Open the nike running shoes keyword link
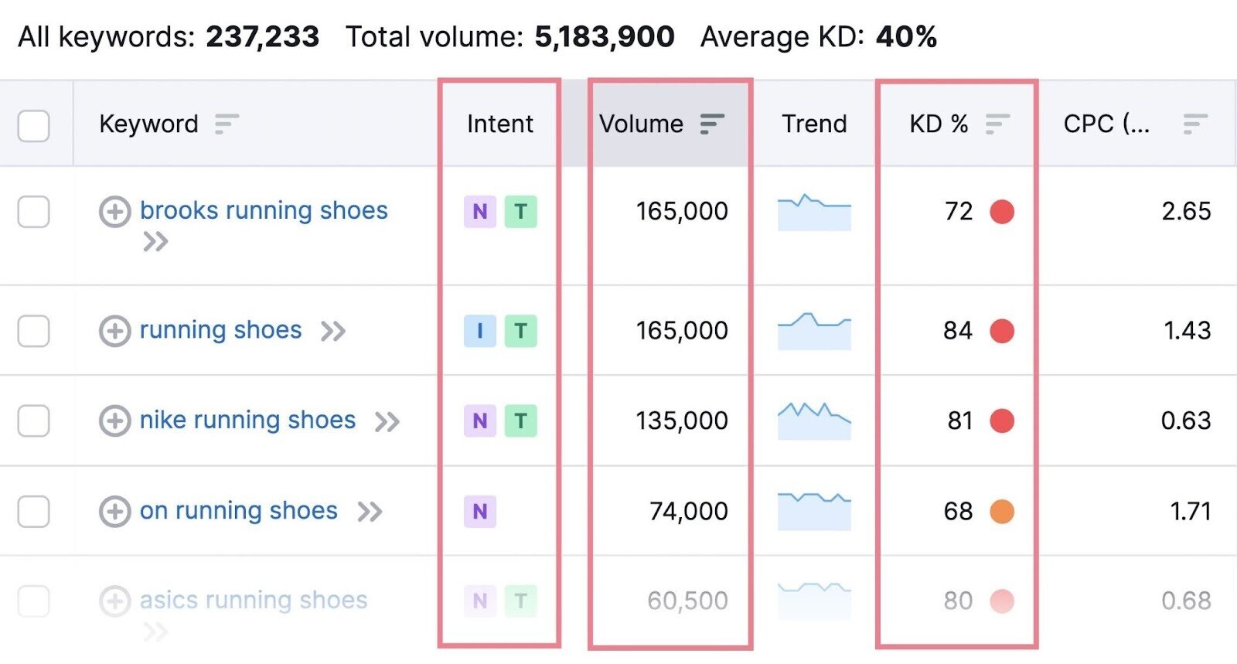The height and width of the screenshot is (664, 1237). [247, 420]
